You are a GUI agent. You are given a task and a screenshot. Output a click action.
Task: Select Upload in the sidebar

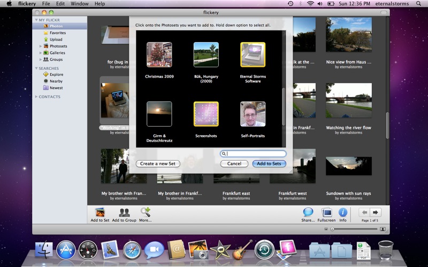point(56,40)
